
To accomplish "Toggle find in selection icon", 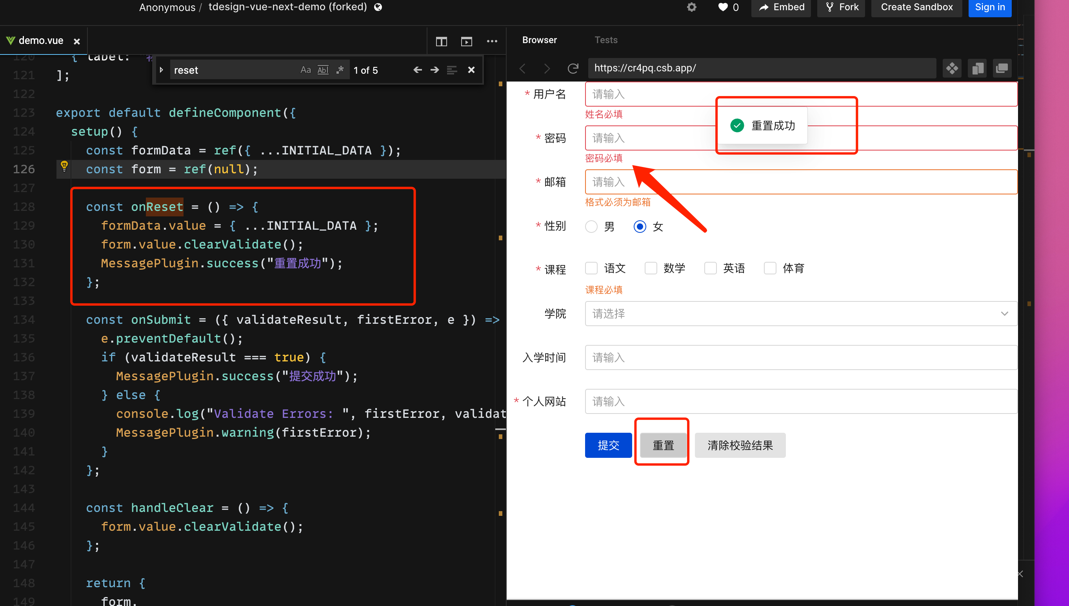I will [452, 69].
